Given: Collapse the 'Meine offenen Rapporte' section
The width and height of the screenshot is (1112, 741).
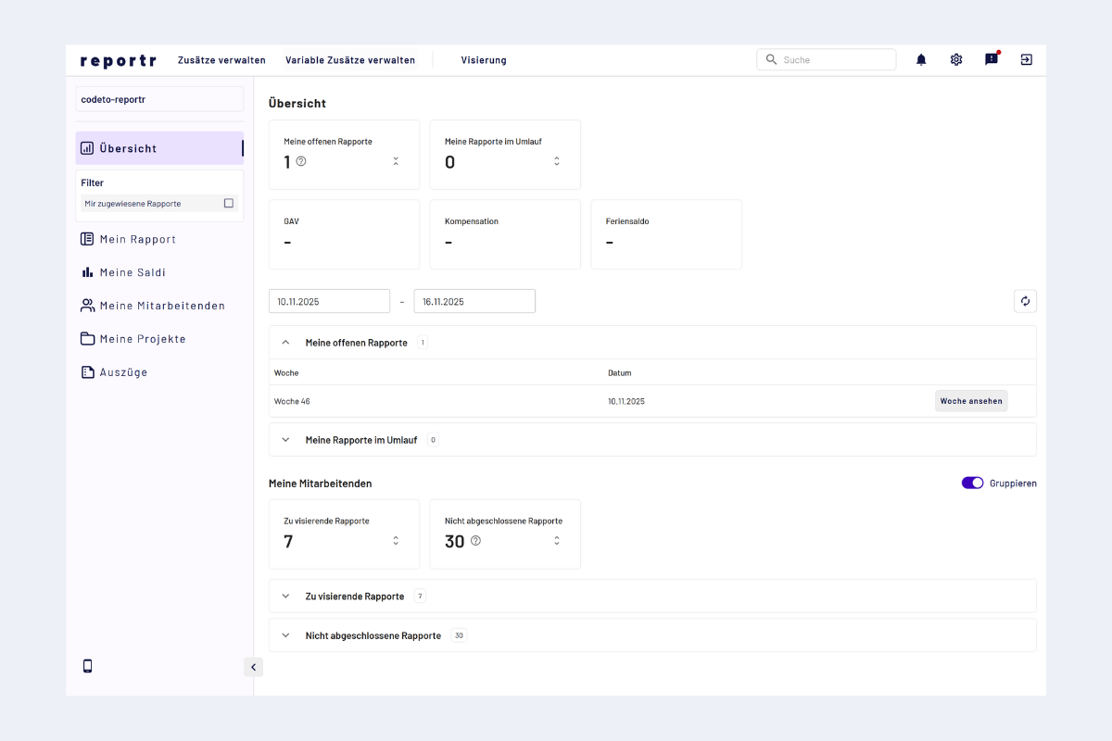Looking at the screenshot, I should [285, 343].
